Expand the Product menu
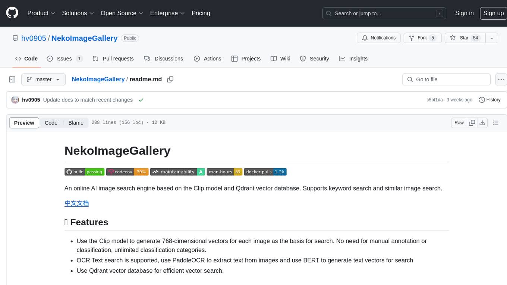 pos(41,13)
